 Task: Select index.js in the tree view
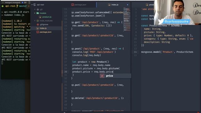pyautogui.click(x=43, y=28)
